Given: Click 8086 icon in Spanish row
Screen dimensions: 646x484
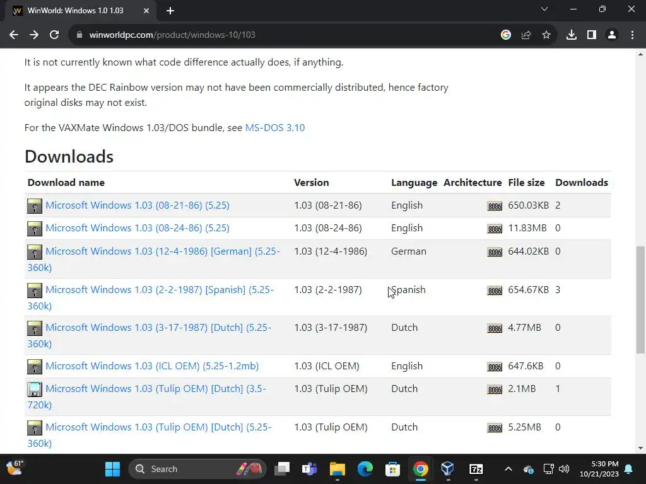Looking at the screenshot, I should point(495,291).
